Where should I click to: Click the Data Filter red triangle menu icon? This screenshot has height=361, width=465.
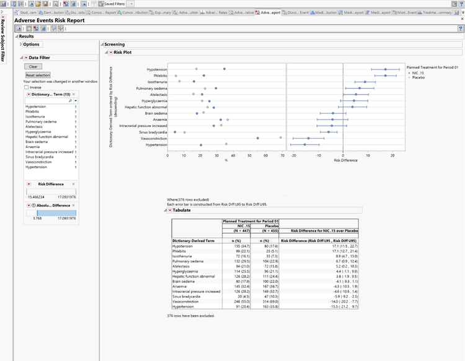[26, 58]
